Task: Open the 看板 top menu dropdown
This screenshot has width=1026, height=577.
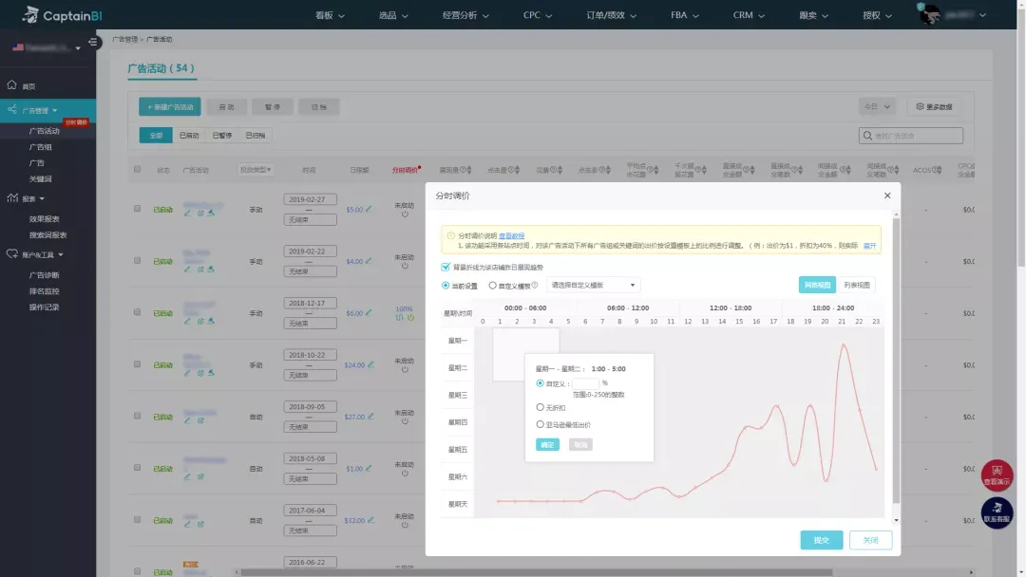Action: 330,15
